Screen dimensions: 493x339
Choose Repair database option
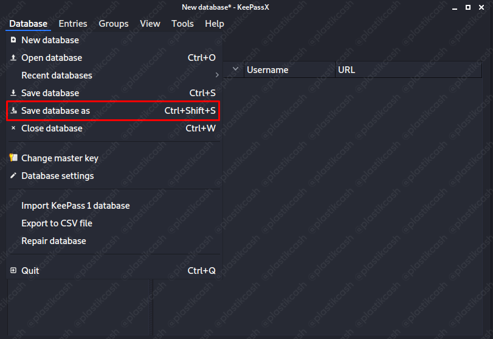pyautogui.click(x=53, y=241)
